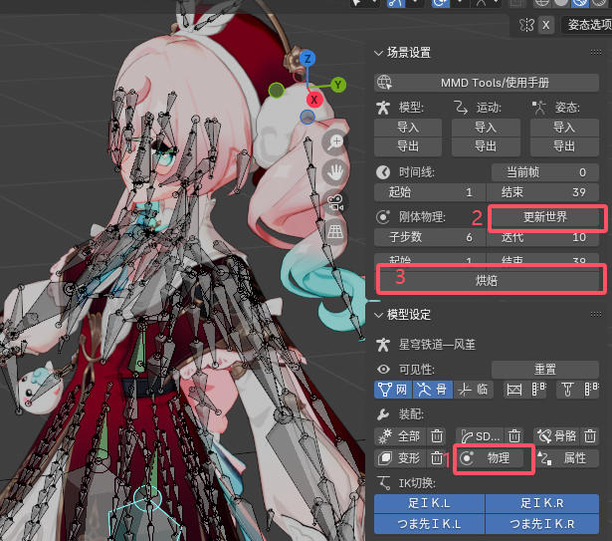Click the green Y axis gizmo
The image size is (612, 541).
[338, 85]
